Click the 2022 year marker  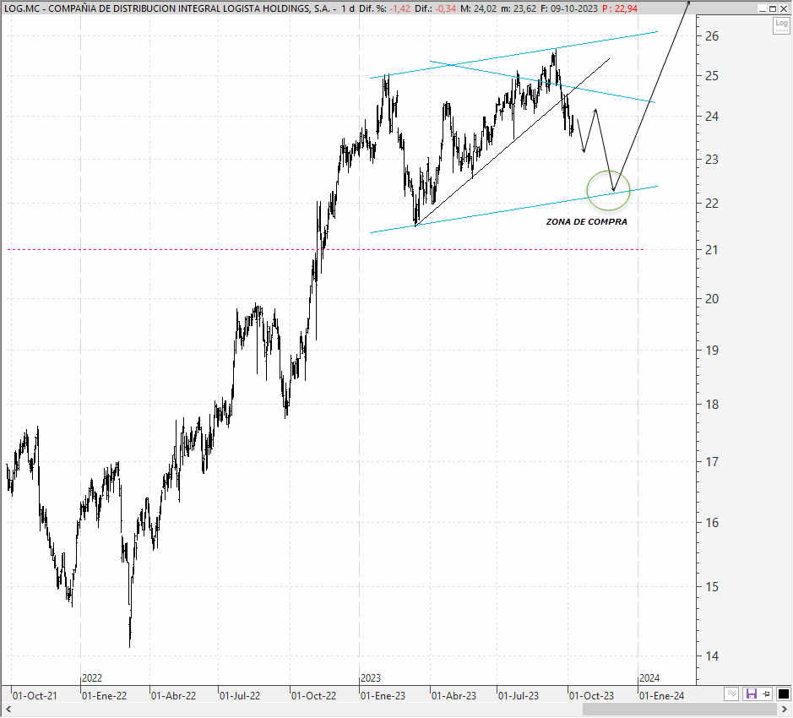click(x=92, y=678)
